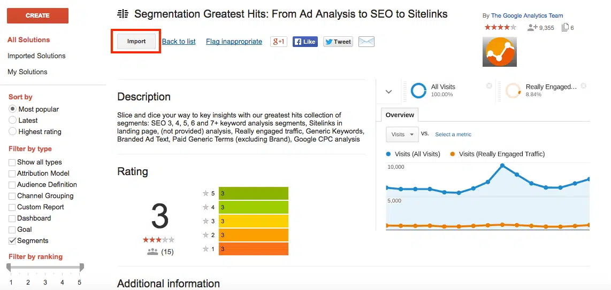
Task: Enable the Dashboard type filter
Action: 12,218
